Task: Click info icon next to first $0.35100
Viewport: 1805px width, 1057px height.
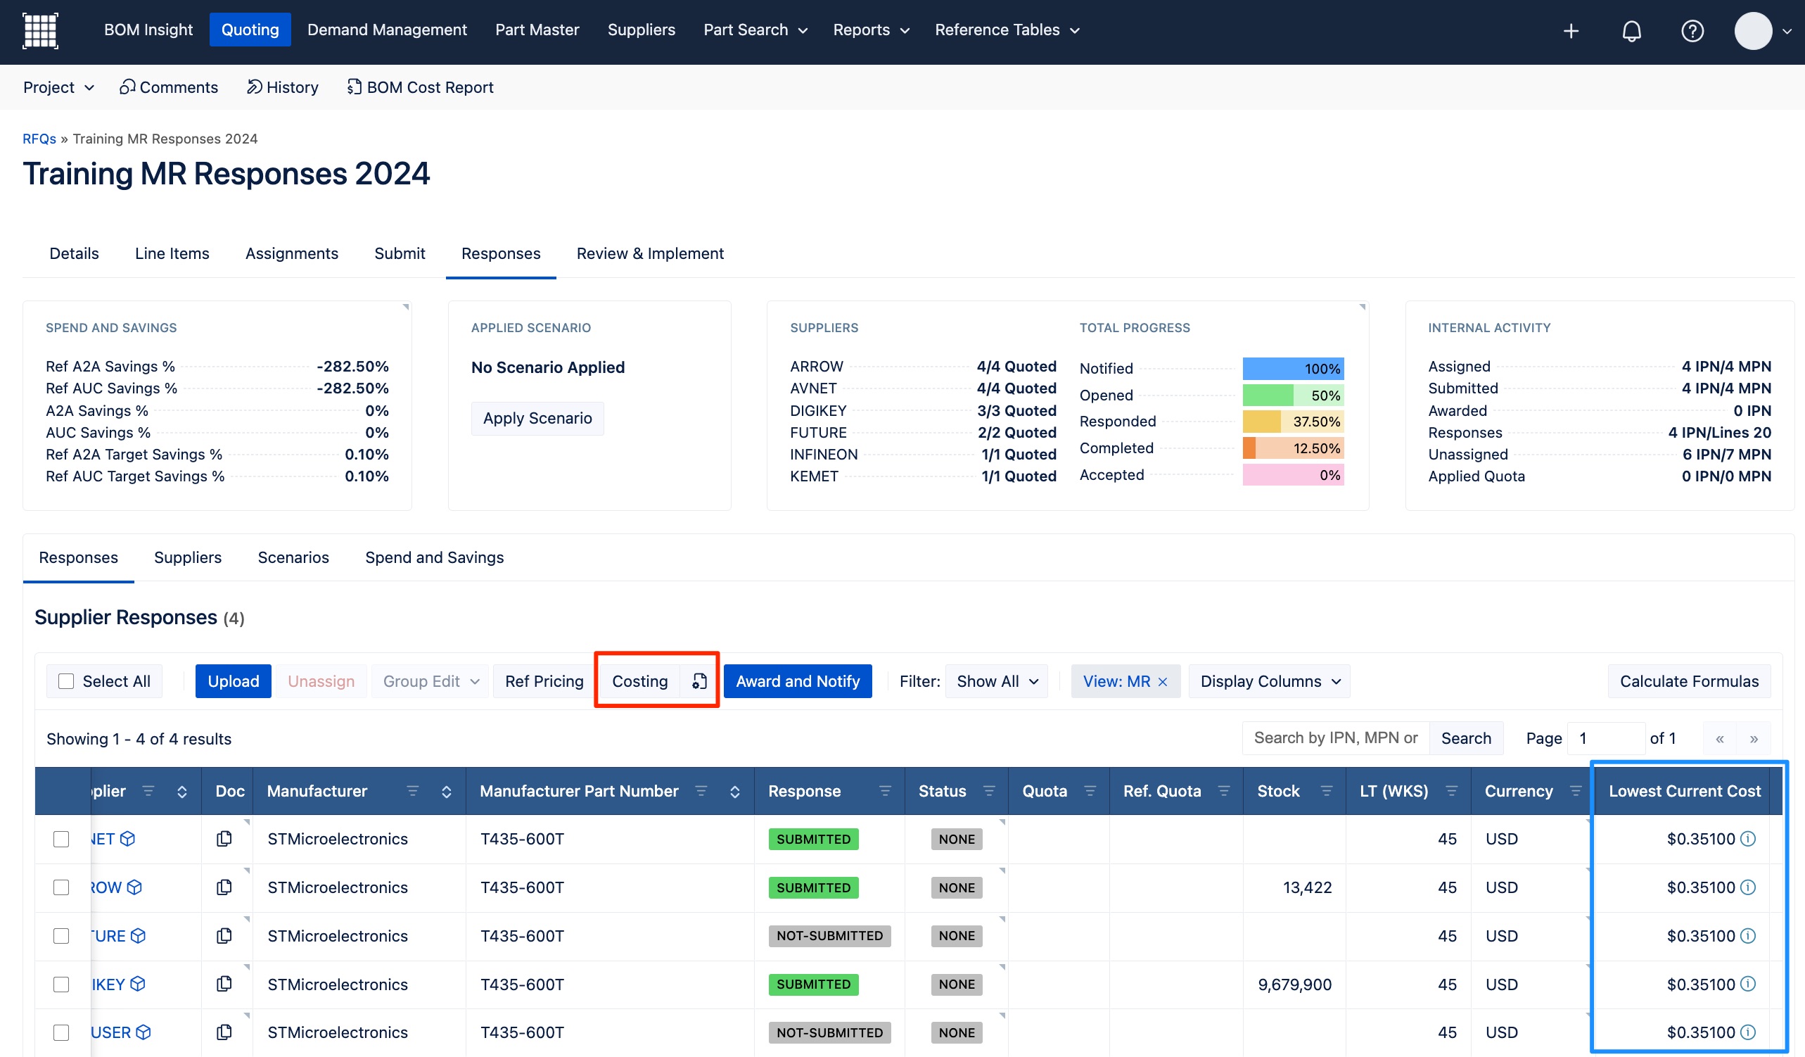Action: [x=1748, y=838]
